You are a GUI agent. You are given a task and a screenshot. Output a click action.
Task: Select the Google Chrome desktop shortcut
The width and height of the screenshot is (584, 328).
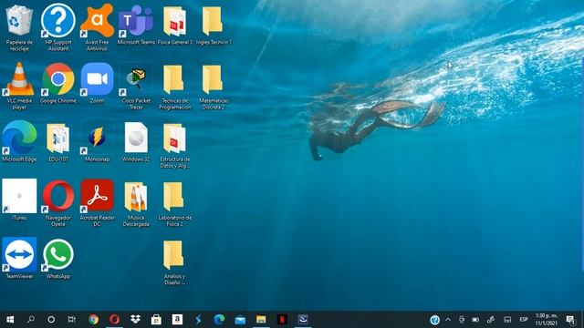(58, 83)
